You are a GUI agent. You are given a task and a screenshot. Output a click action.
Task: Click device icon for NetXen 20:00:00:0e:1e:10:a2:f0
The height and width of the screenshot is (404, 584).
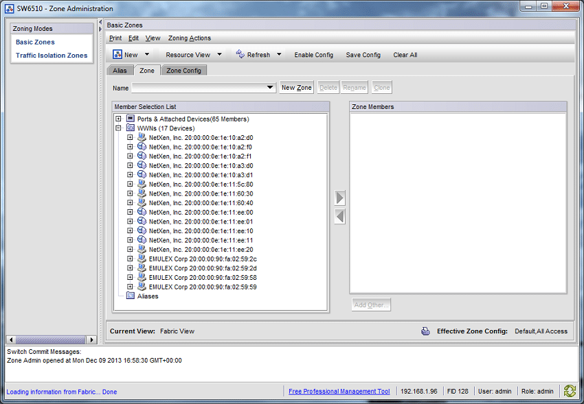tap(142, 146)
